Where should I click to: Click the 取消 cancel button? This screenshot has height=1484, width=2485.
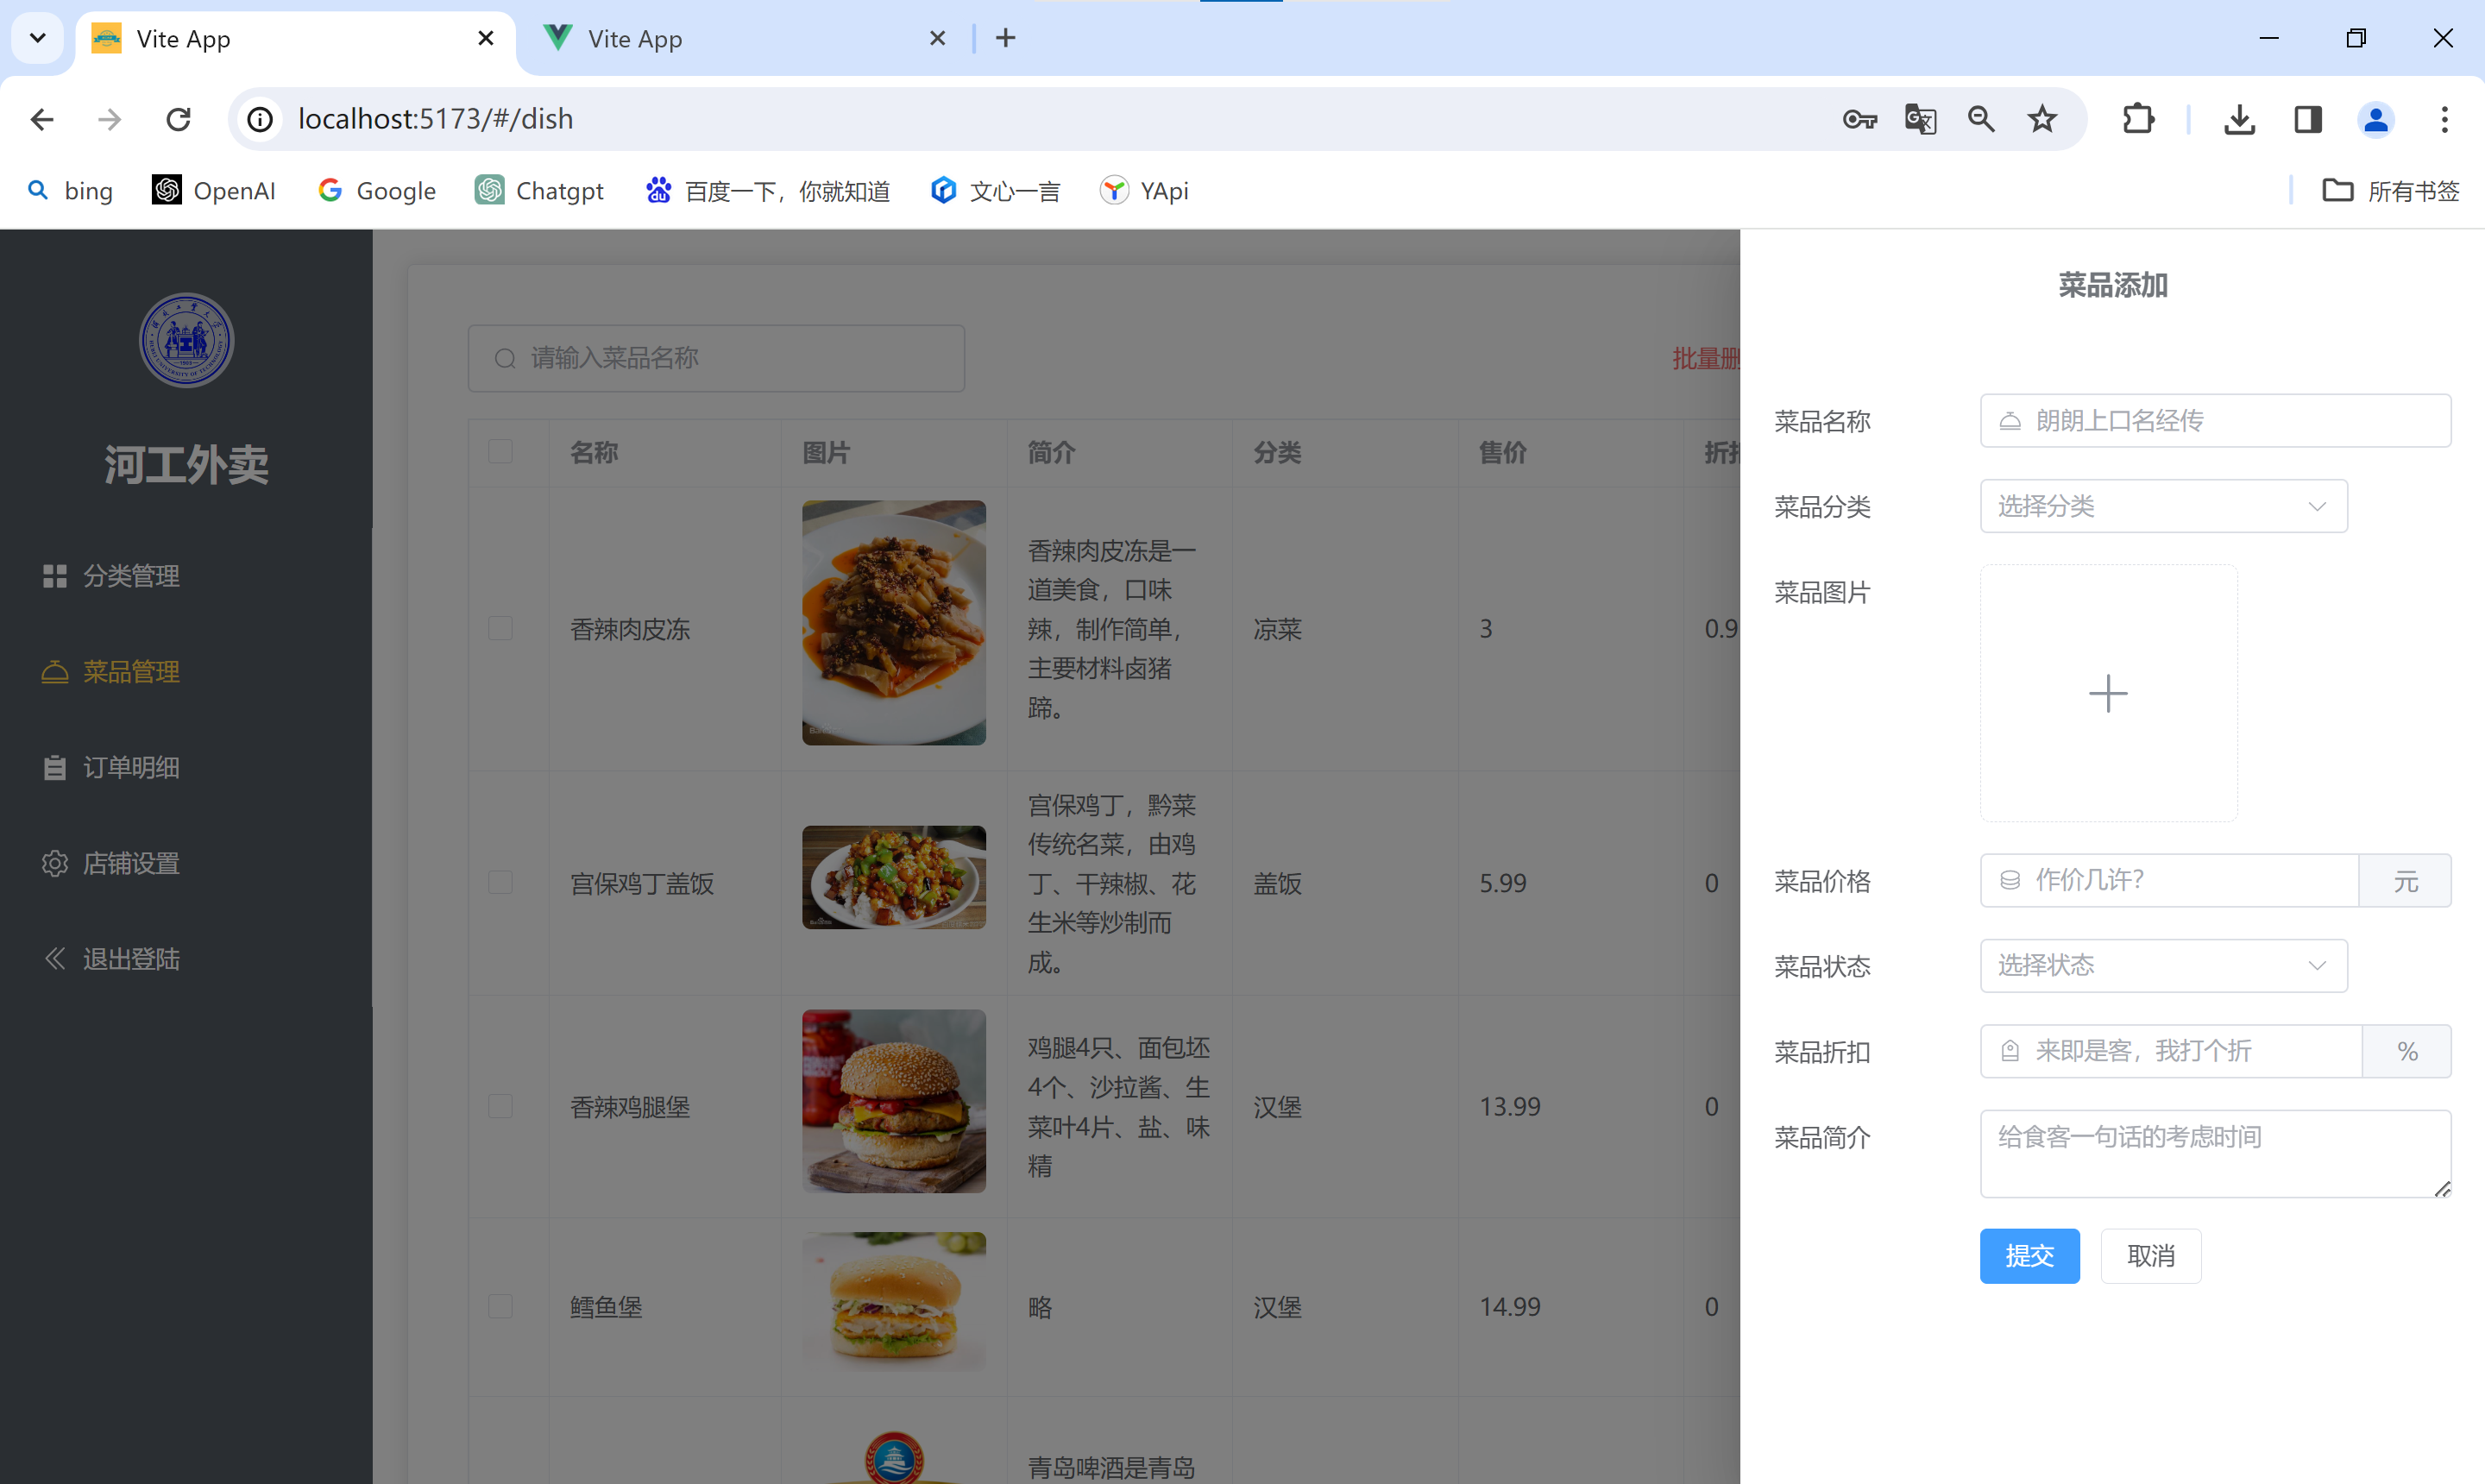pos(2150,1255)
